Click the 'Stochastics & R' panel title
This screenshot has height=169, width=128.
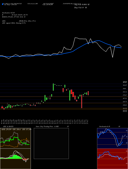pyautogui.click(x=105, y=126)
